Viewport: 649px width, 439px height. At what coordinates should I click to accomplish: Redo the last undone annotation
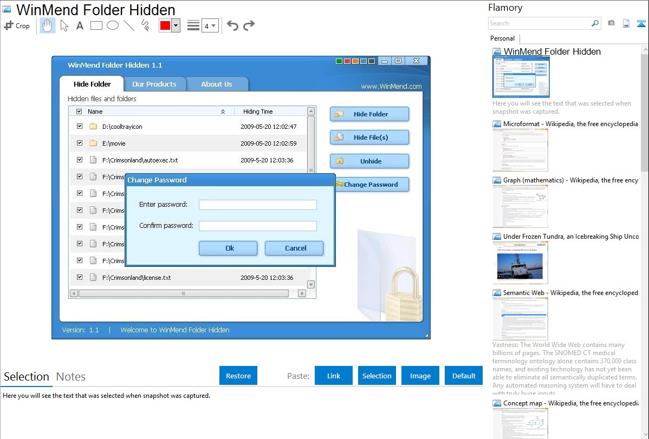pyautogui.click(x=249, y=25)
